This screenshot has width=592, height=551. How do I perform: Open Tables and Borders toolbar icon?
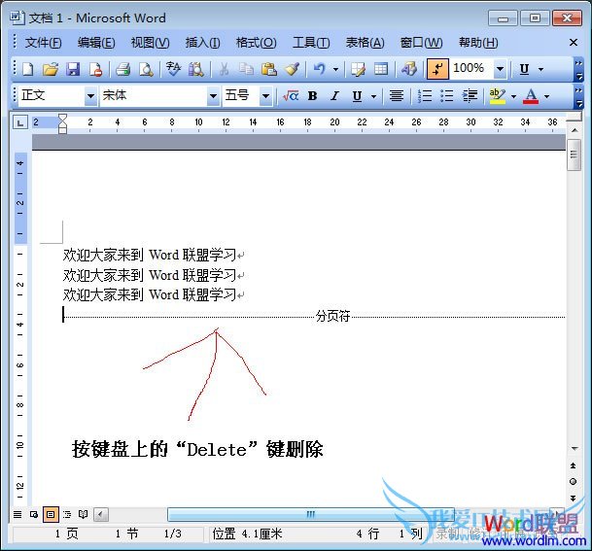click(358, 69)
